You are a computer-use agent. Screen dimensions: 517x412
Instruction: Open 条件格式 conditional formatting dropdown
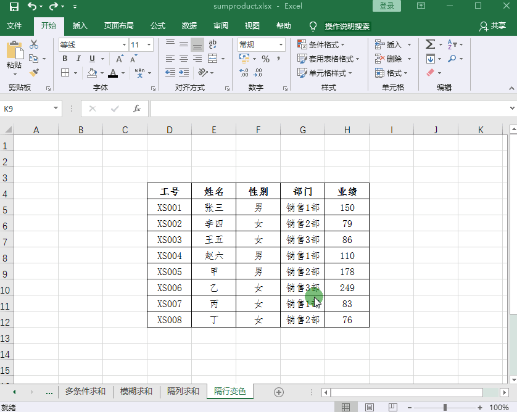pyautogui.click(x=321, y=44)
